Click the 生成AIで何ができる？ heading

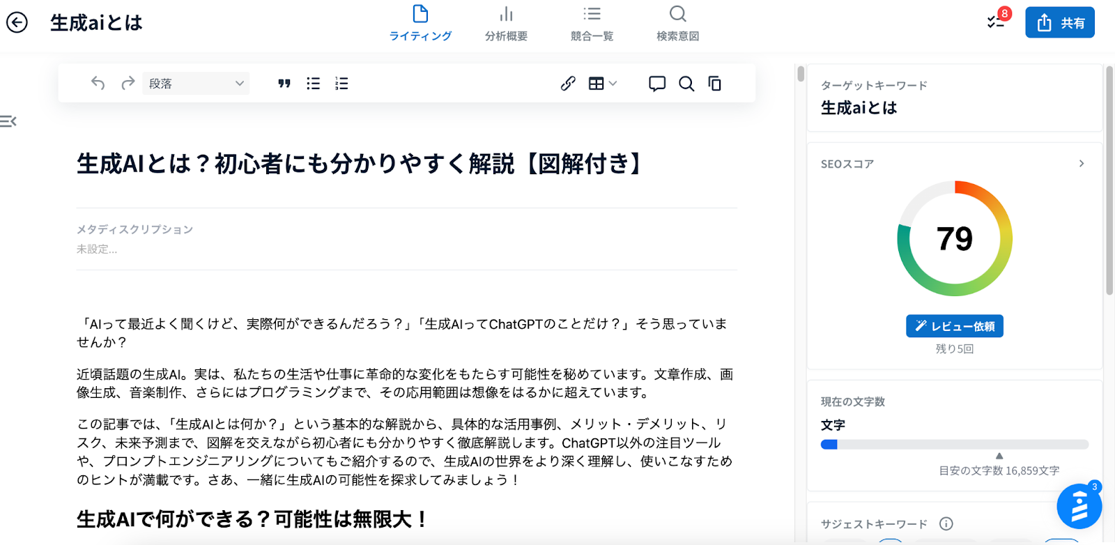(252, 519)
